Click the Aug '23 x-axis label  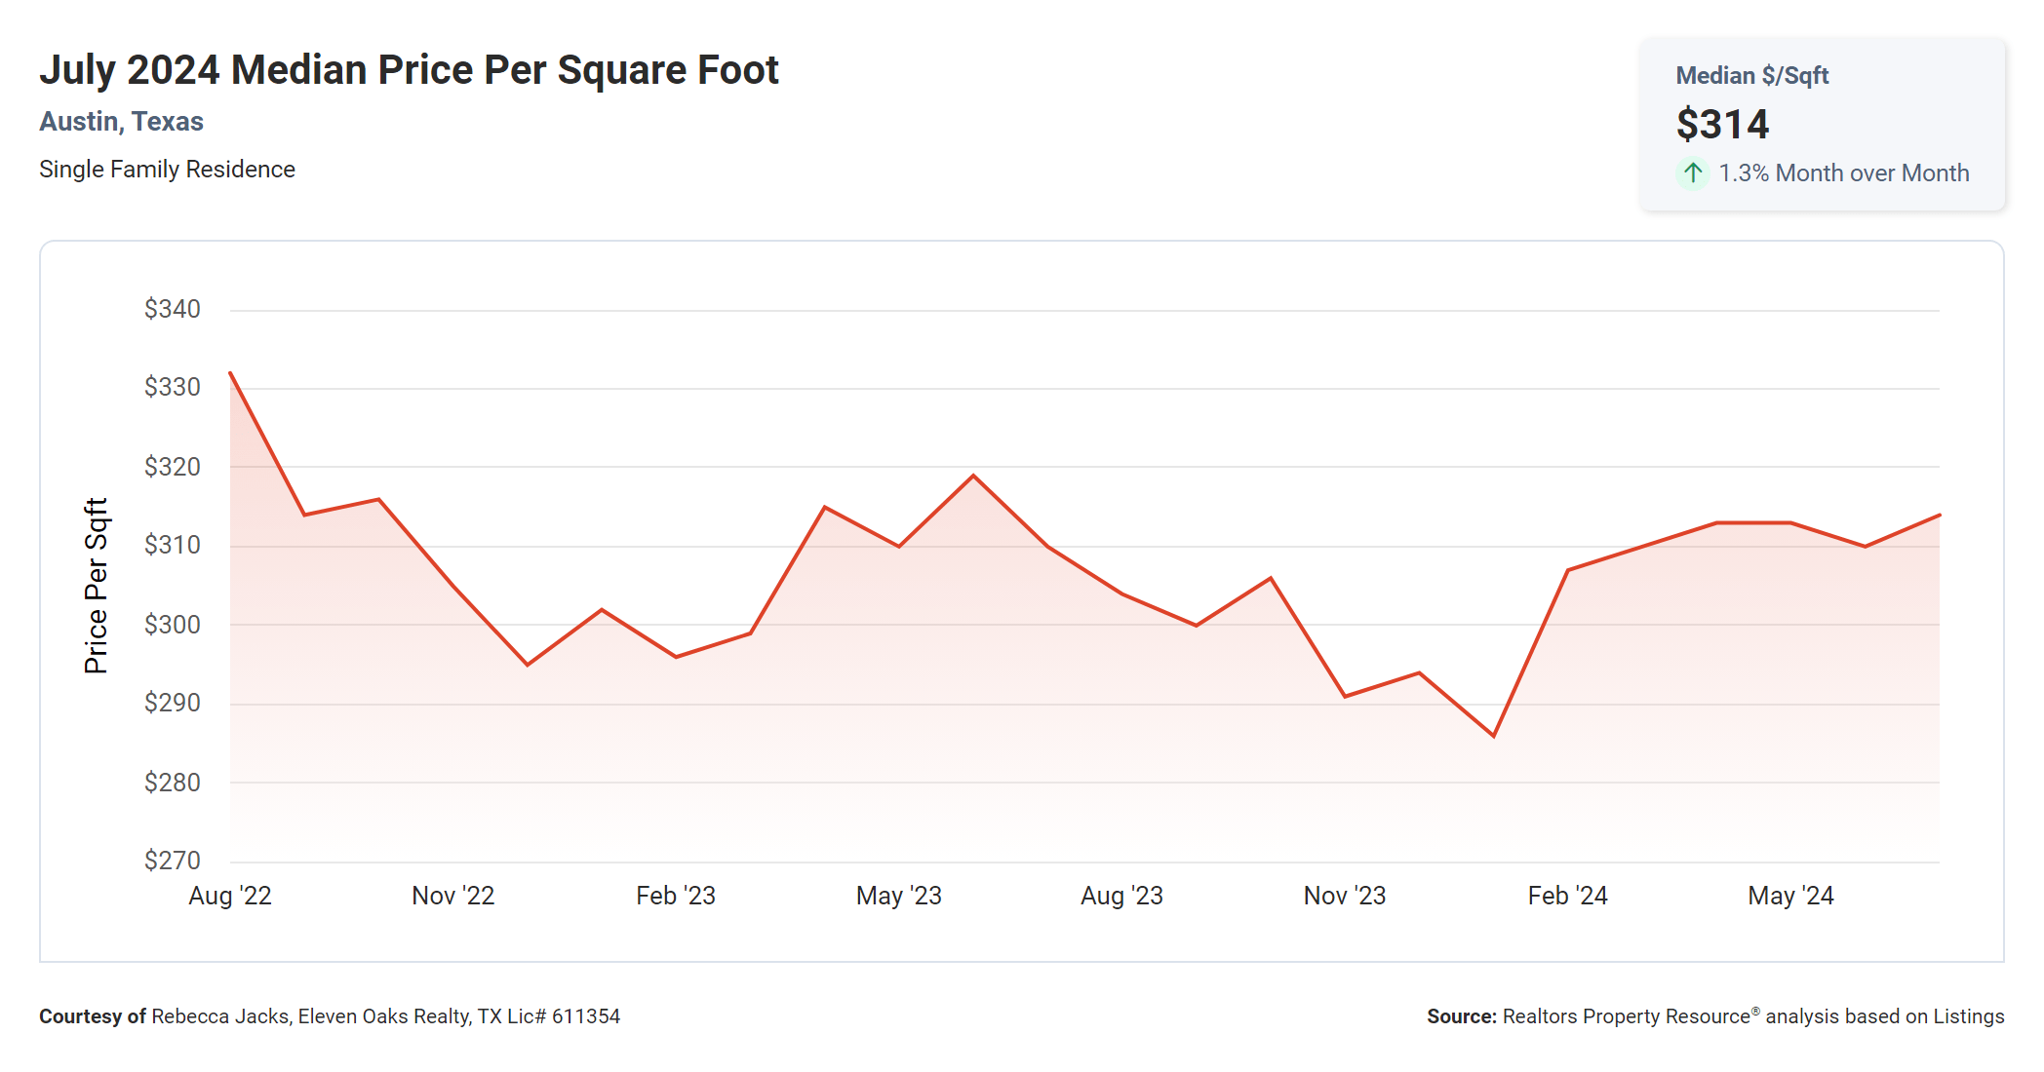click(1121, 895)
